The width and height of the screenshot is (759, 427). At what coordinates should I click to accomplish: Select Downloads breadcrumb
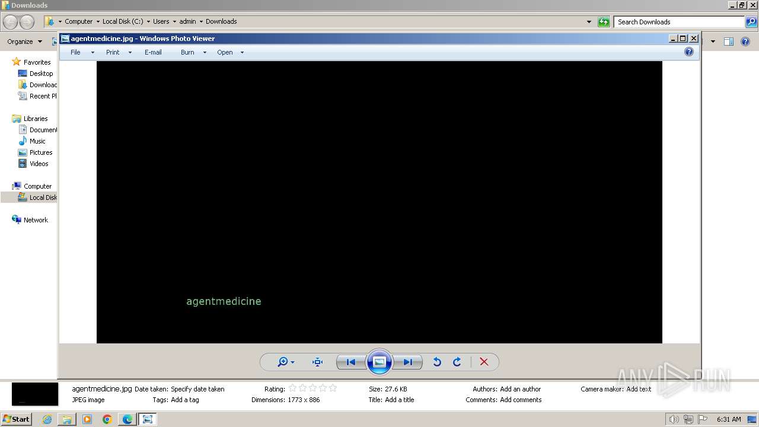221,21
